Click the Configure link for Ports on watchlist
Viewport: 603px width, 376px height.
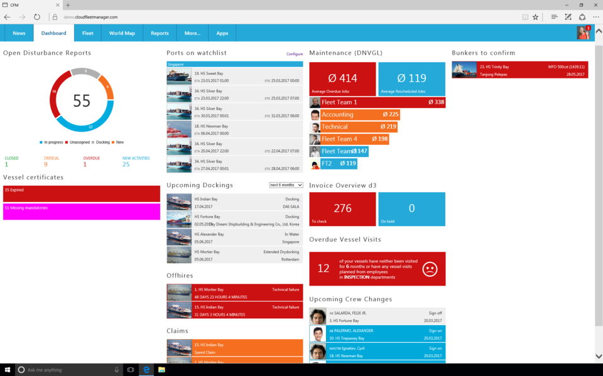[295, 54]
